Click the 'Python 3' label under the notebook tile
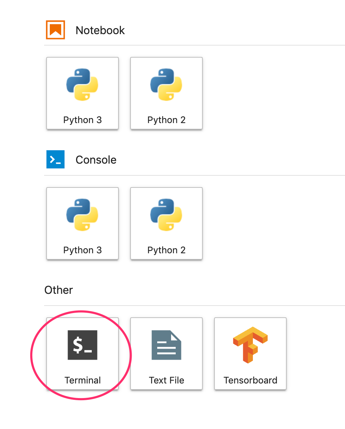 (x=82, y=120)
